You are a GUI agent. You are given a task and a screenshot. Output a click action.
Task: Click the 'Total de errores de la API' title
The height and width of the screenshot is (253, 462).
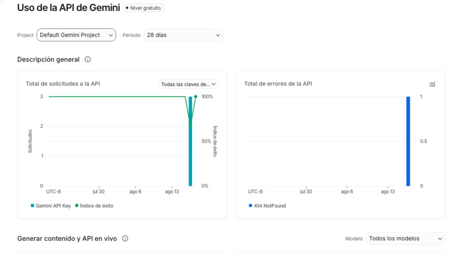pos(278,84)
